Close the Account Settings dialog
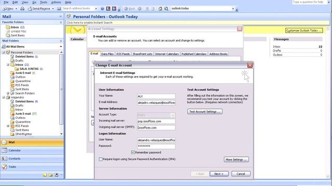 click(240, 29)
